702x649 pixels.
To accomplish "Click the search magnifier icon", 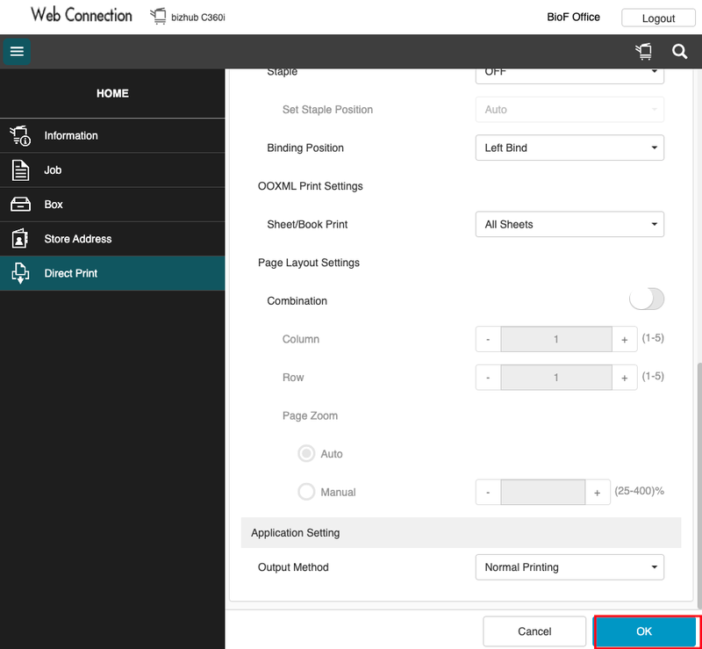I will pyautogui.click(x=679, y=52).
